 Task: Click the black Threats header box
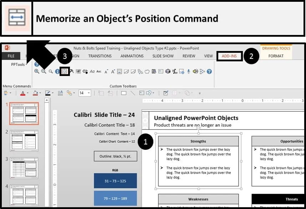tap(278, 199)
